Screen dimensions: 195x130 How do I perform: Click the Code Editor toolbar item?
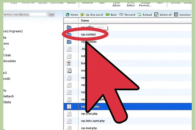117,4
